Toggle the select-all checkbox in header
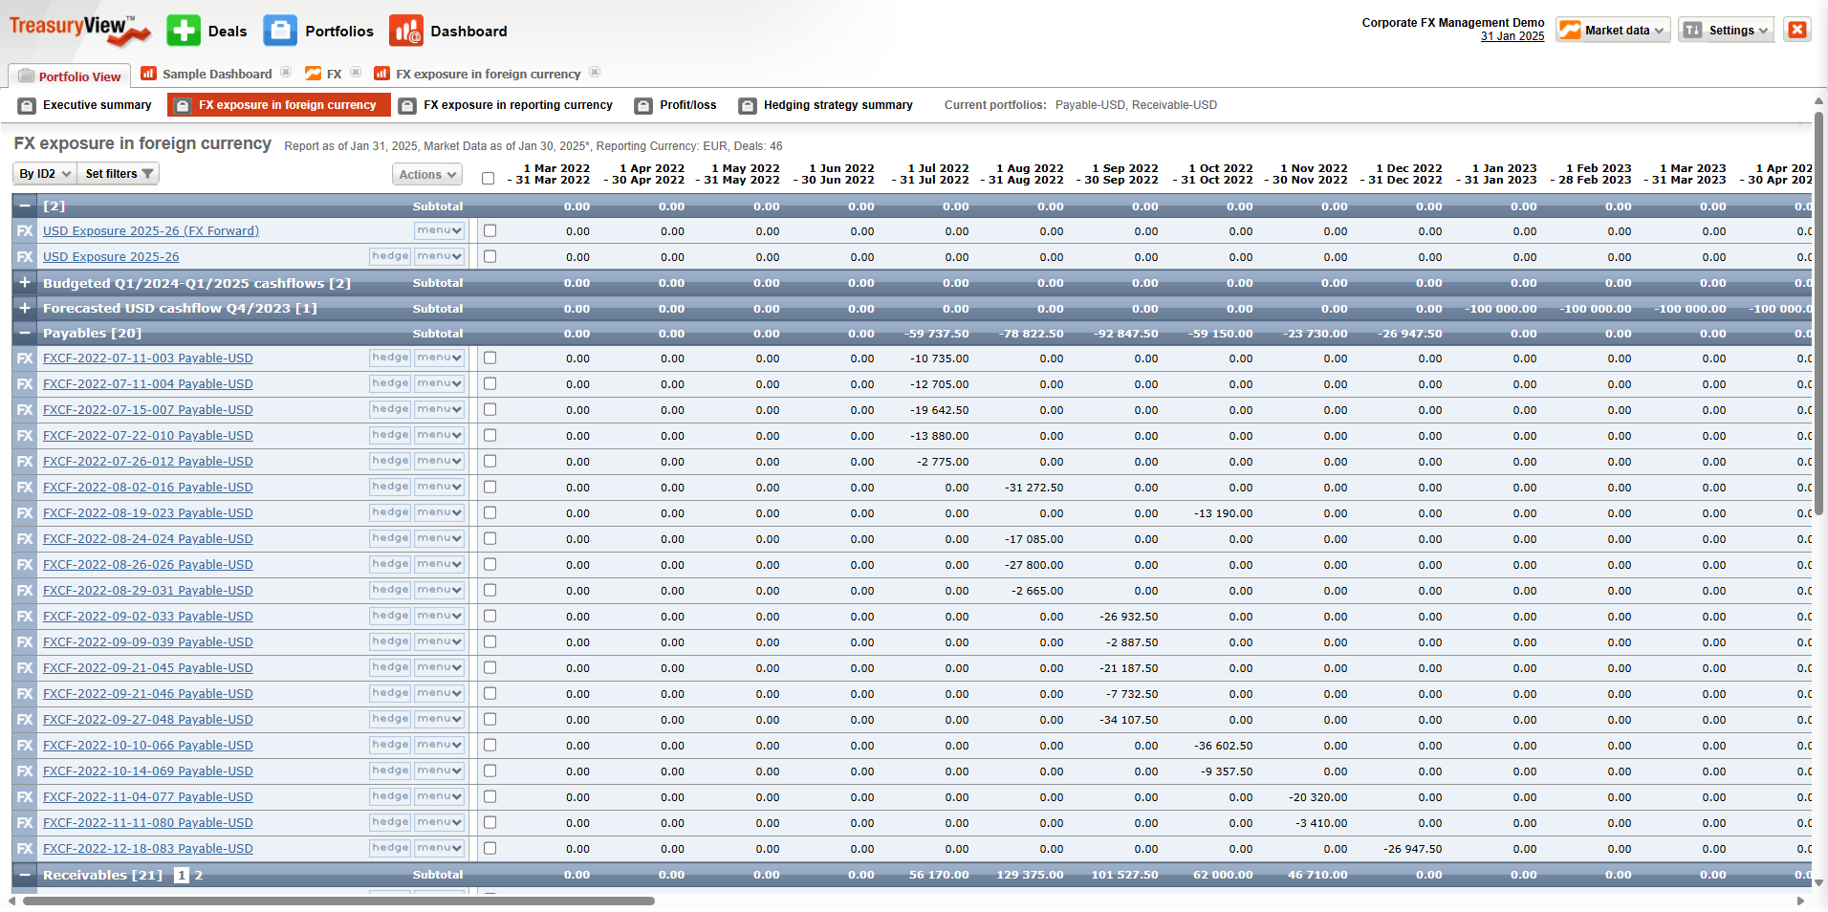 (x=488, y=178)
